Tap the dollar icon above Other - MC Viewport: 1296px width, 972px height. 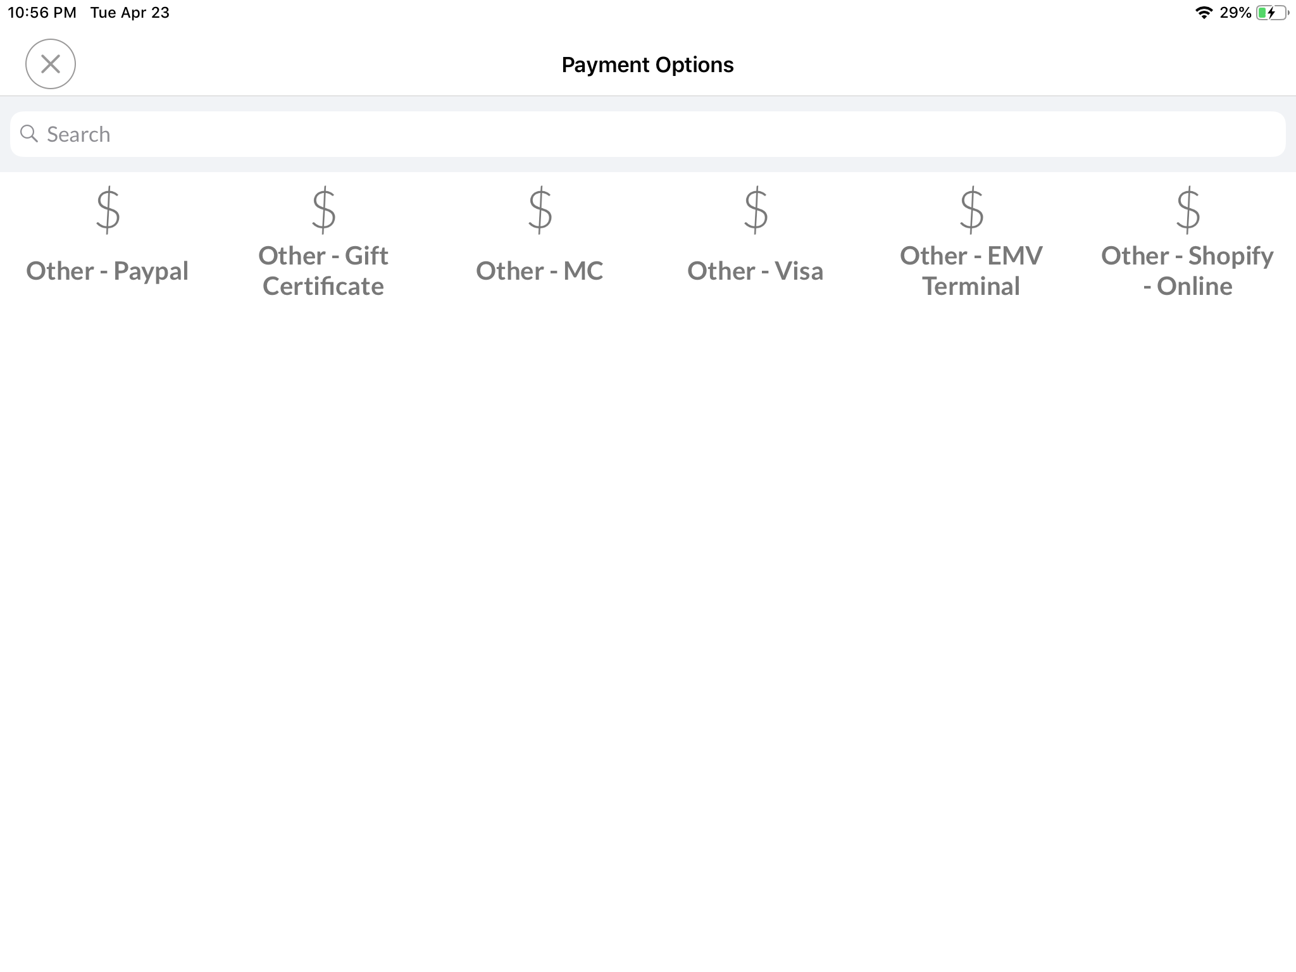(540, 209)
